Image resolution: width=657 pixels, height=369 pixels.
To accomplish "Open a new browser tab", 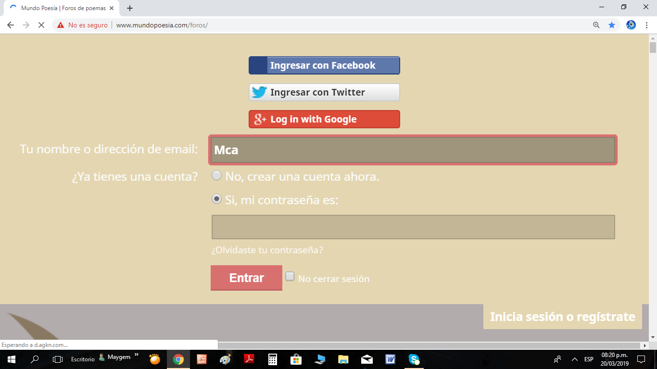I will pyautogui.click(x=129, y=8).
